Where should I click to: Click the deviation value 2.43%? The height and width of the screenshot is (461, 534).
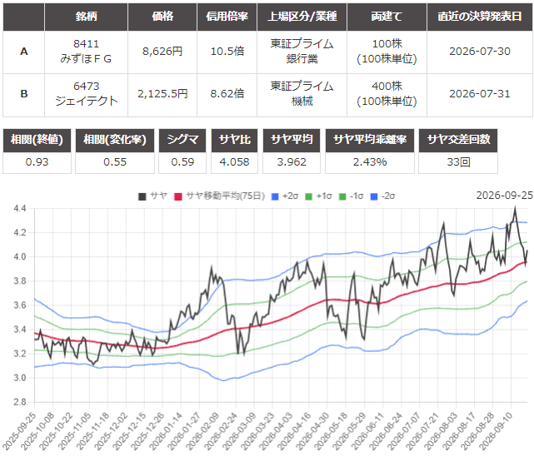pos(370,162)
